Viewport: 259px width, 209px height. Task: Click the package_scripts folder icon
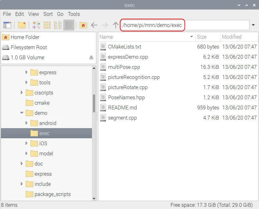(29, 194)
